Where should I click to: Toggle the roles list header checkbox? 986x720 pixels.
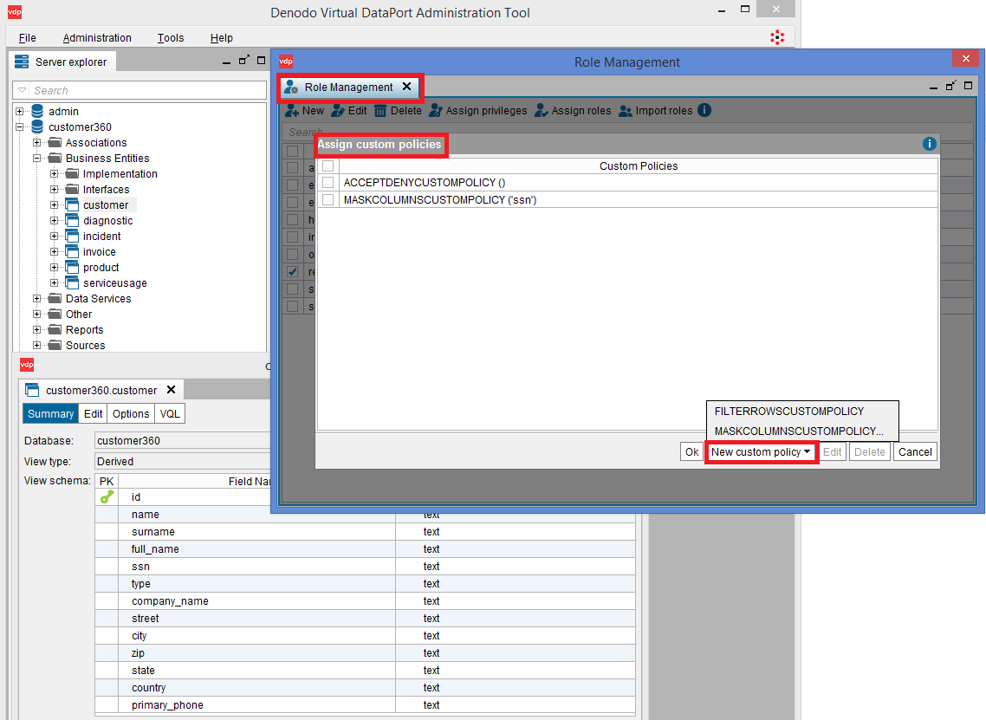[292, 151]
